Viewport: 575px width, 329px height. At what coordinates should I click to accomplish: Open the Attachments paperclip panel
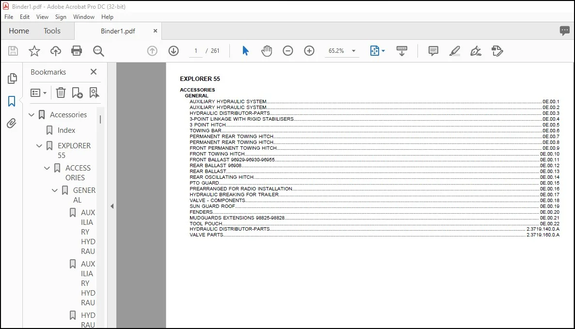(12, 123)
